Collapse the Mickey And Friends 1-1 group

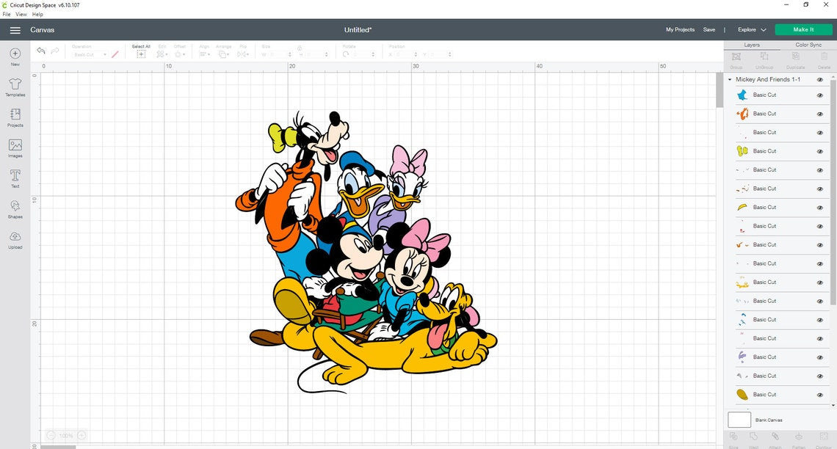[730, 79]
